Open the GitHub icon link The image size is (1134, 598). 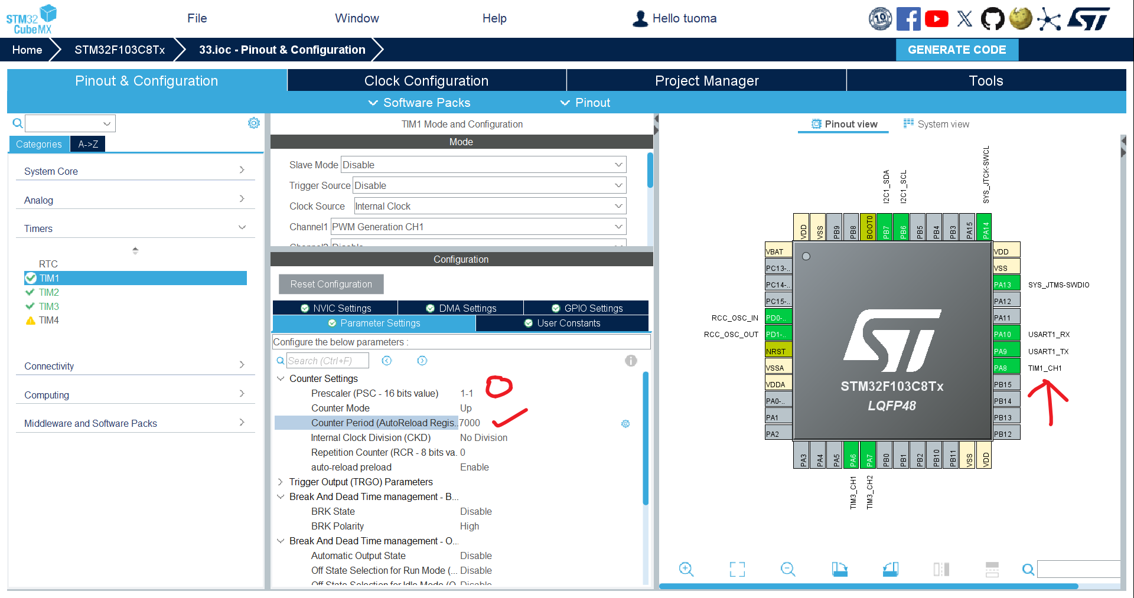coord(992,19)
